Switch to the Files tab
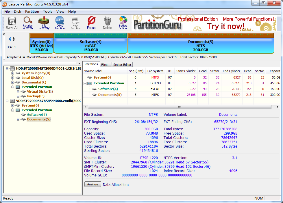 pos(104,65)
